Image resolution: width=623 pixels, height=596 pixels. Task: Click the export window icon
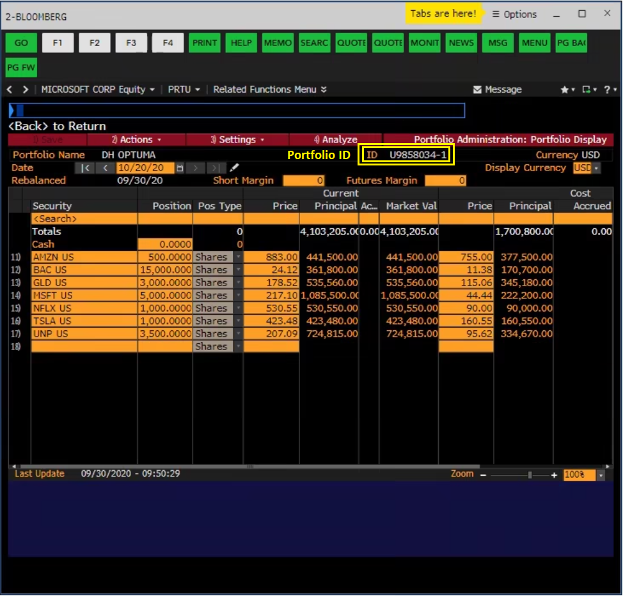tap(589, 89)
